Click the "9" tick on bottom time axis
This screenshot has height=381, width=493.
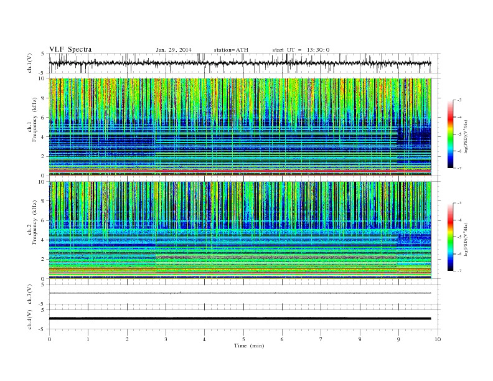398,339
